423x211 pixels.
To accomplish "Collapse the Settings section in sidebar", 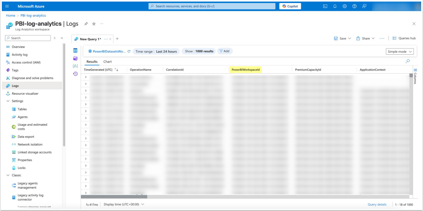I will point(8,101).
